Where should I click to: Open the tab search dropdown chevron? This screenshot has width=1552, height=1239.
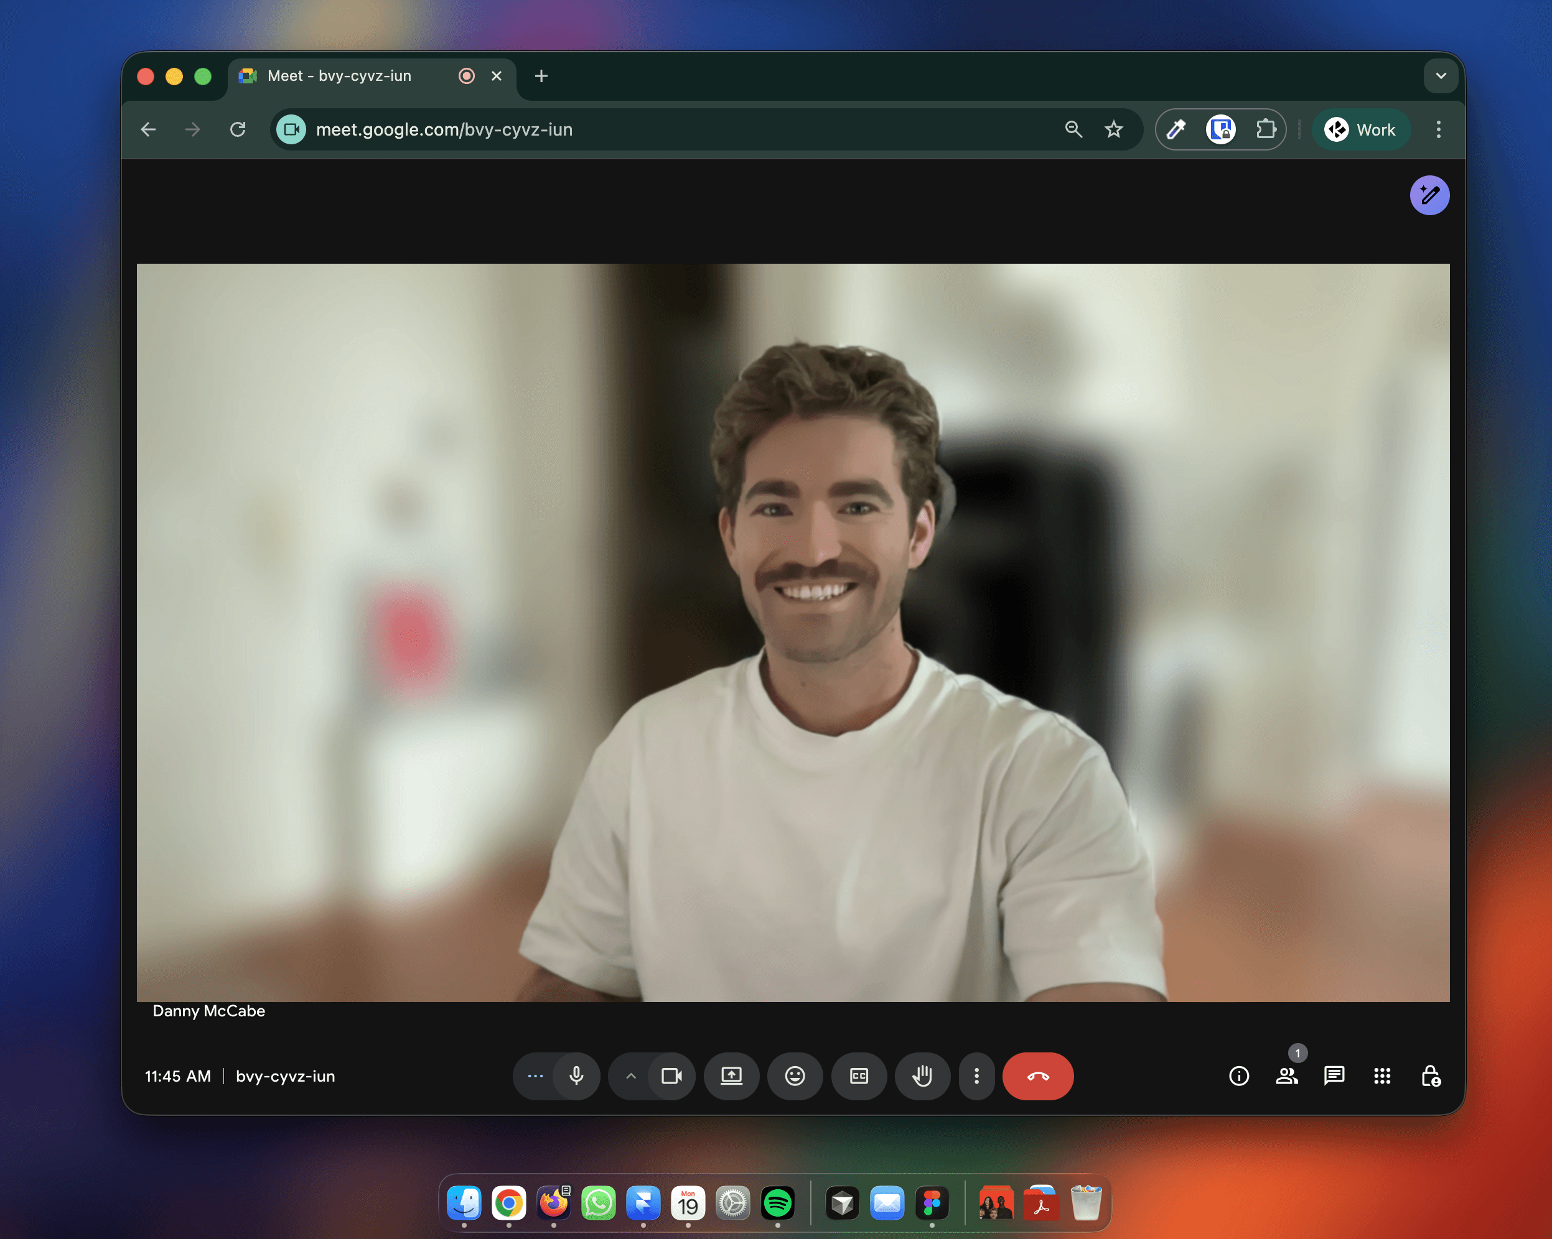tap(1441, 75)
